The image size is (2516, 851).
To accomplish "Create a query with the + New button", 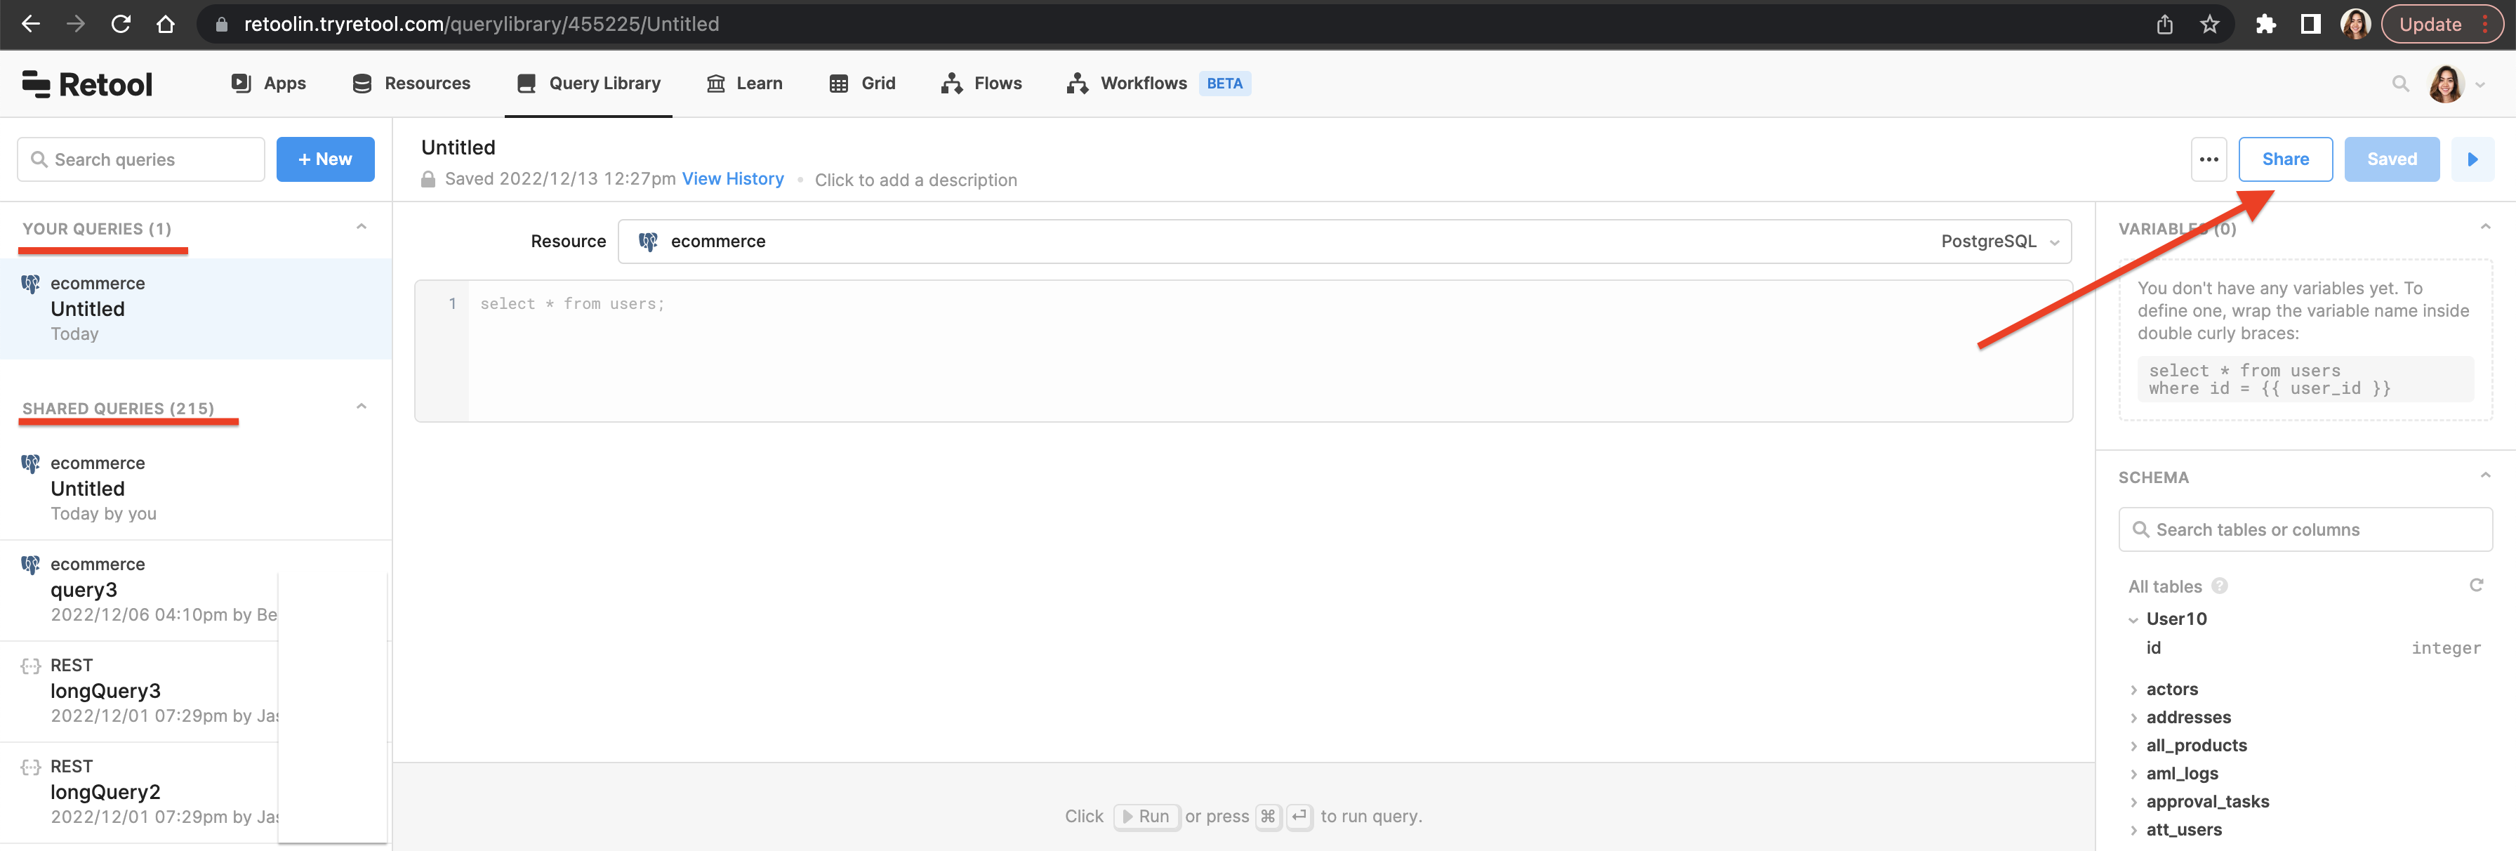I will pos(325,159).
